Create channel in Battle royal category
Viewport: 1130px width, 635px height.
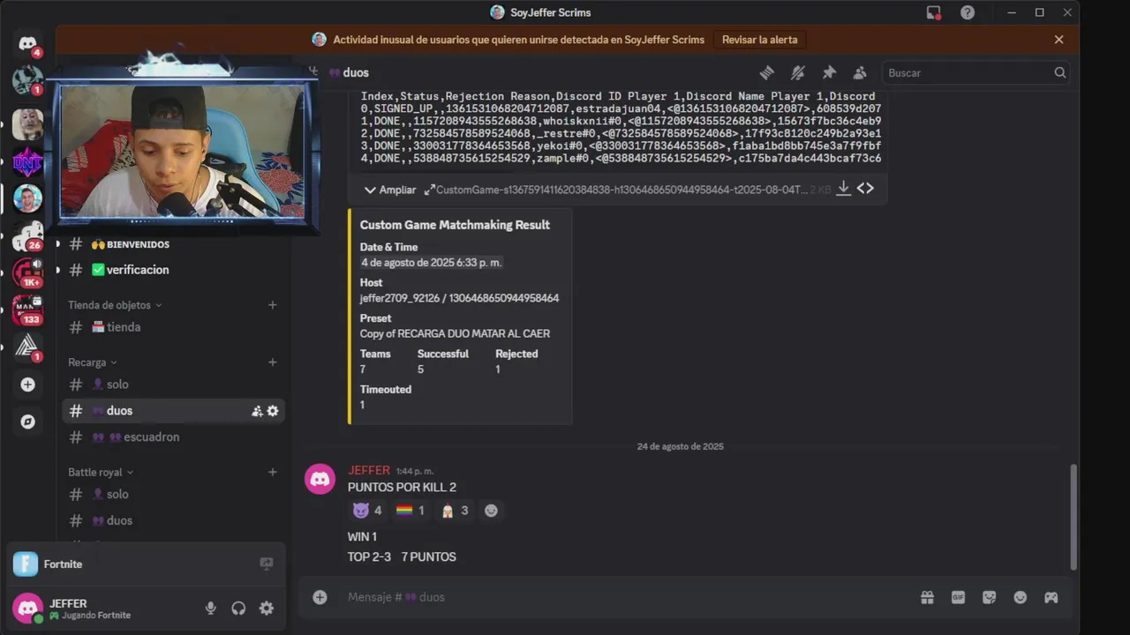[272, 473]
